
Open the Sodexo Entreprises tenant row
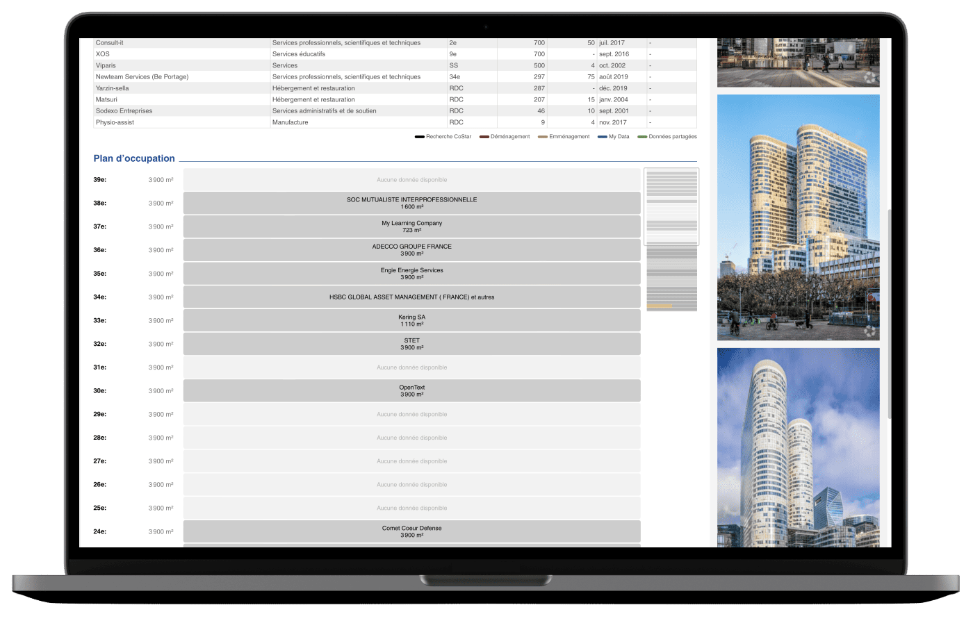pos(124,111)
